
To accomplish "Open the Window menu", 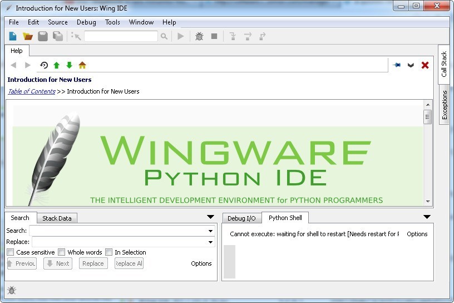I will pyautogui.click(x=141, y=22).
